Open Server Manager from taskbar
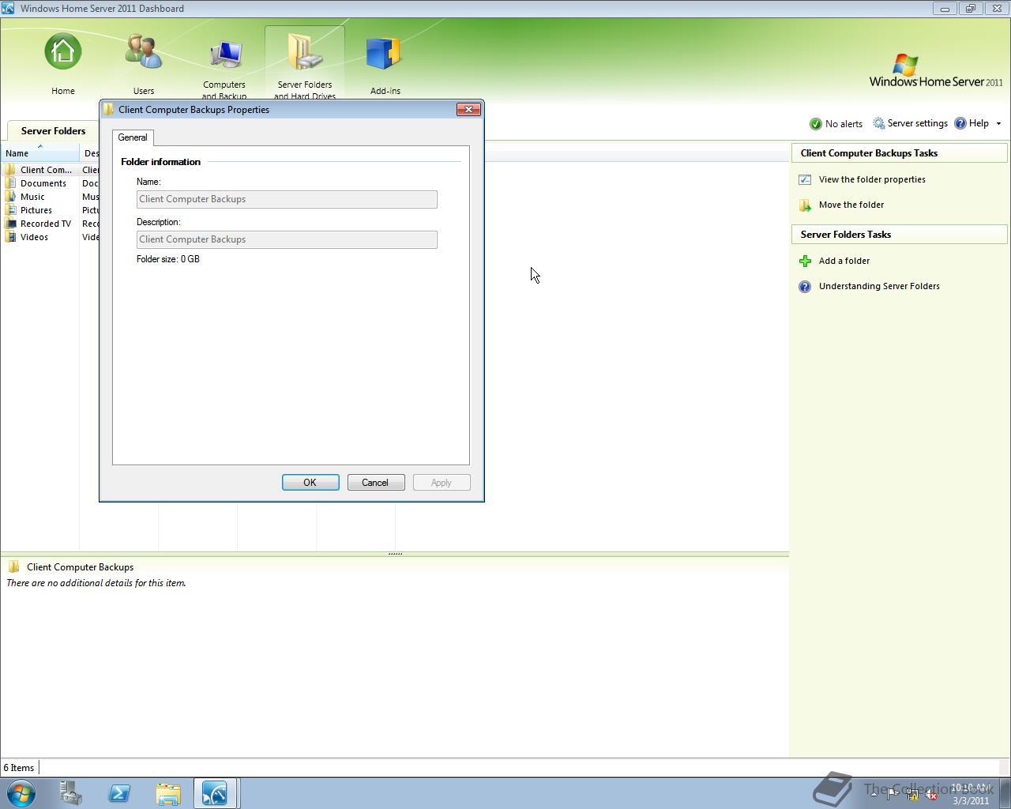1011x809 pixels. click(x=71, y=793)
